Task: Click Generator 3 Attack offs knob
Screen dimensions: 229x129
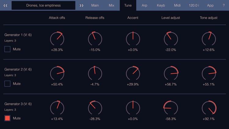Action: (x=57, y=108)
